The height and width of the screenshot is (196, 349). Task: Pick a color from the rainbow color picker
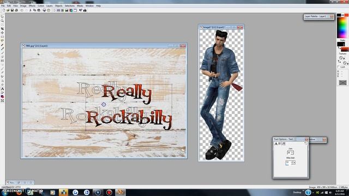[342, 28]
